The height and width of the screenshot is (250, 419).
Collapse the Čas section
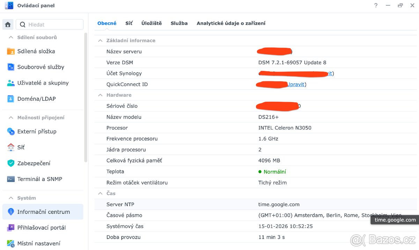(x=100, y=193)
